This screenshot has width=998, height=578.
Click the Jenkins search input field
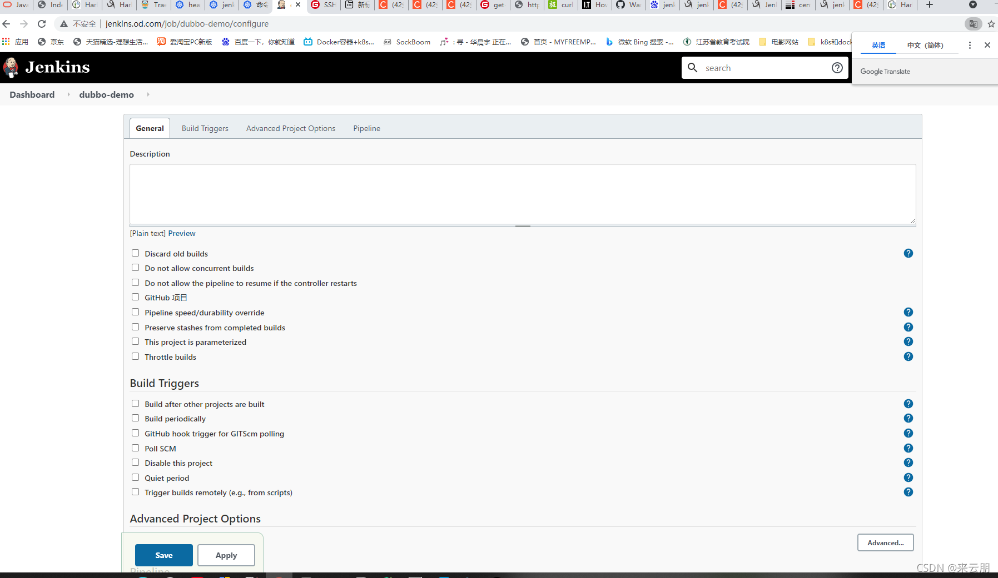764,68
